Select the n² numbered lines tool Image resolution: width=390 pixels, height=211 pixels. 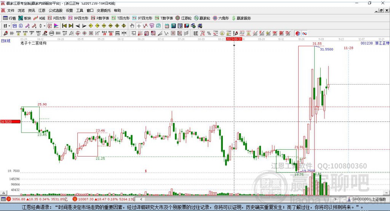coord(65,34)
